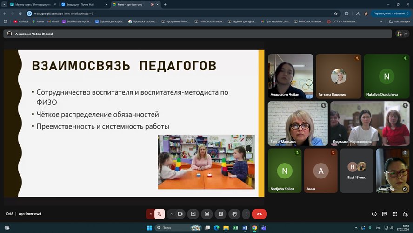
Task: Open the emoji reactions panel
Action: pyautogui.click(x=207, y=214)
